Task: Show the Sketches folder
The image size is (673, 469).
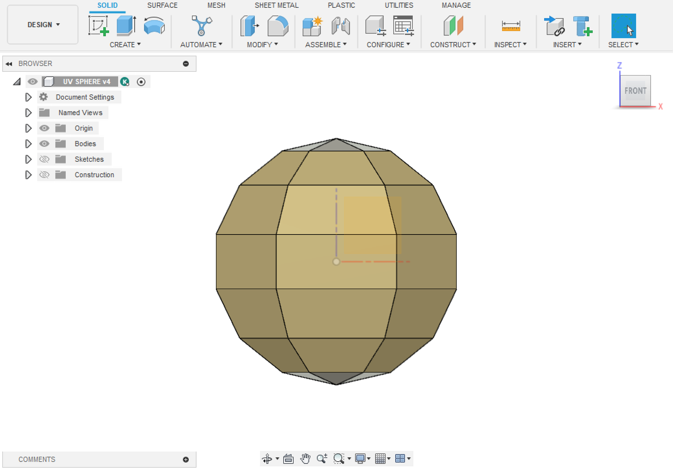Action: [x=44, y=159]
